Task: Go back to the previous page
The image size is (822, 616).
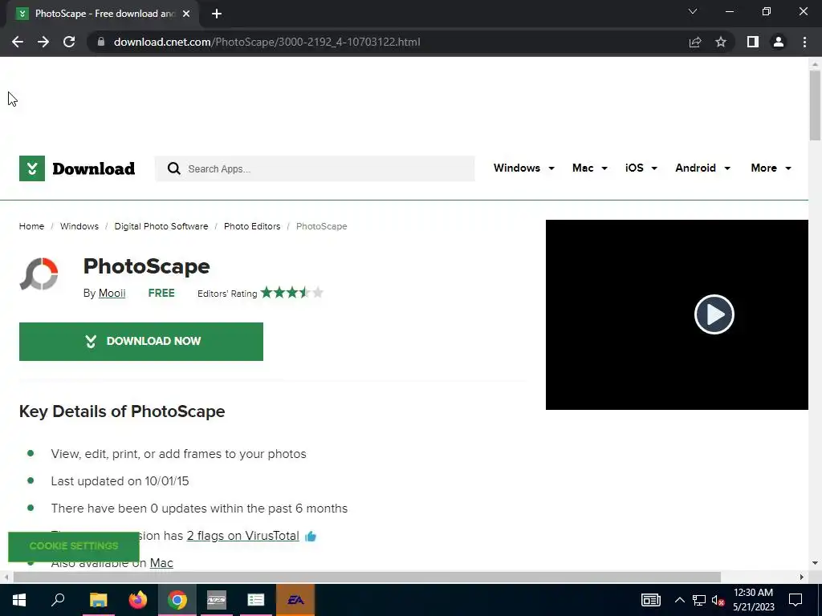Action: [x=18, y=42]
